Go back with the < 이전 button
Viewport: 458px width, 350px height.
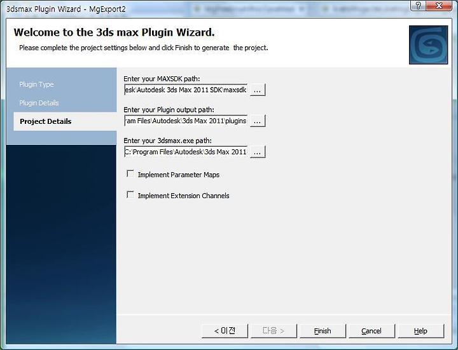(x=225, y=331)
